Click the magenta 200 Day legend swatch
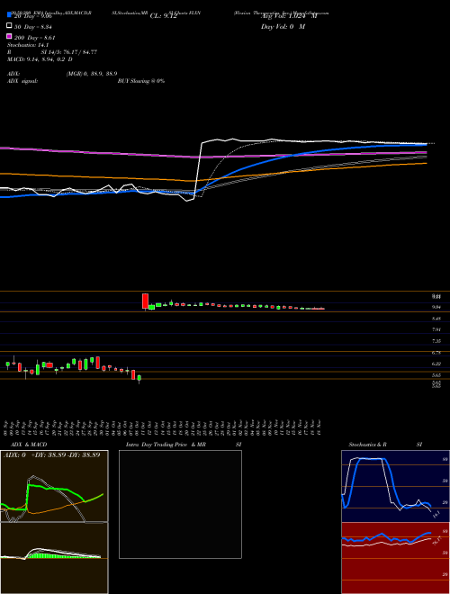450x594 pixels. pyautogui.click(x=9, y=36)
